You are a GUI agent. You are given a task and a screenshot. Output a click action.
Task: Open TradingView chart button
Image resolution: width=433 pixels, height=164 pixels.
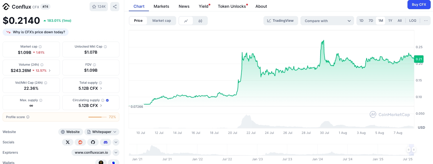coord(281,21)
